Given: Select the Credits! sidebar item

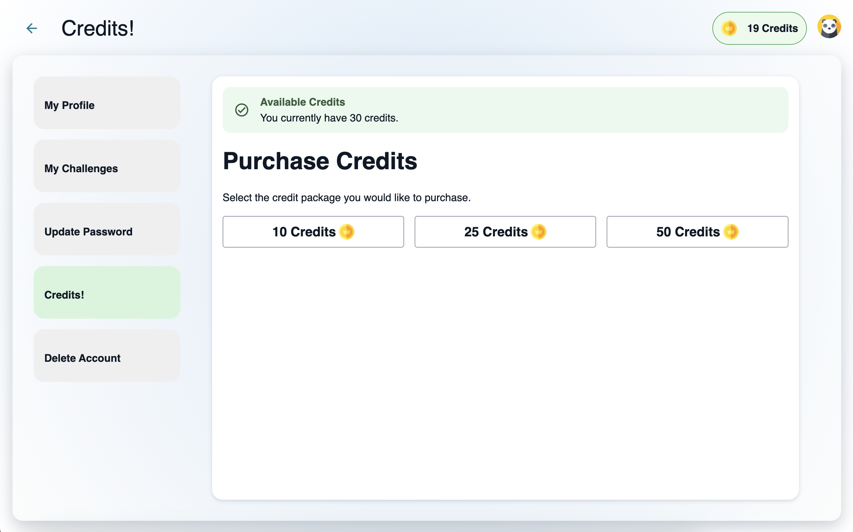Looking at the screenshot, I should [107, 292].
